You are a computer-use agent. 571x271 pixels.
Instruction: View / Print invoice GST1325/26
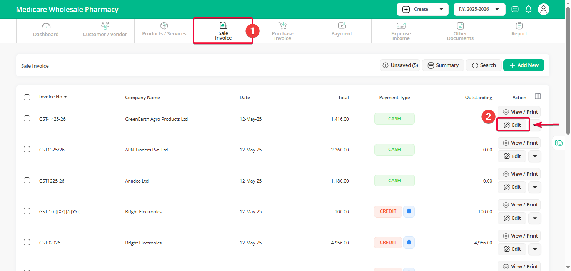point(519,143)
